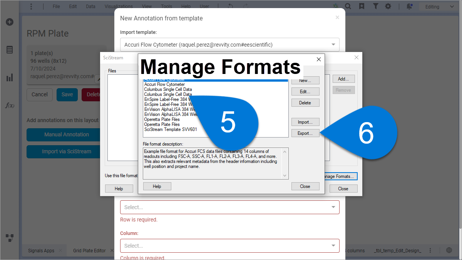Open the f(x) expressions icon
The image size is (462, 260).
[10, 105]
